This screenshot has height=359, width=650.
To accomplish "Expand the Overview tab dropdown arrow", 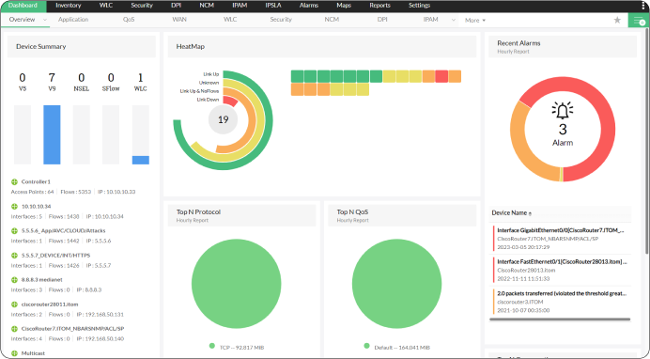I will [x=45, y=20].
